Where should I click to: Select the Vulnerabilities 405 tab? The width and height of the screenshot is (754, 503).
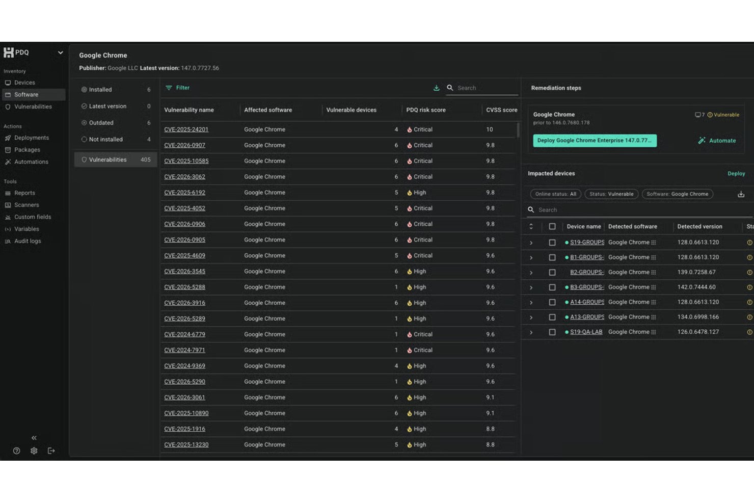(116, 160)
